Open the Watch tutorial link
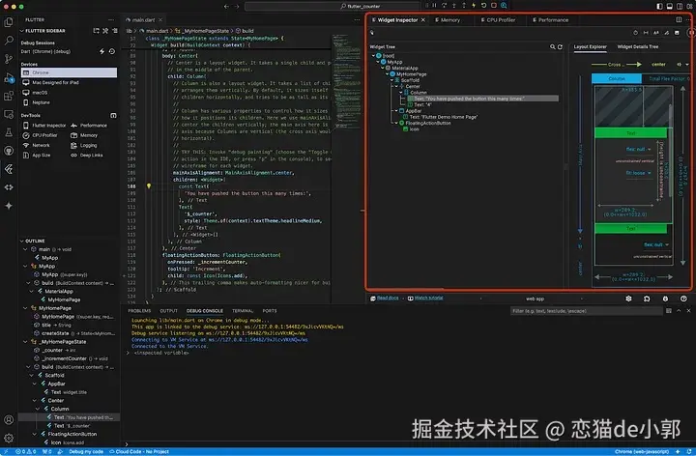This screenshot has height=456, width=696. point(428,299)
